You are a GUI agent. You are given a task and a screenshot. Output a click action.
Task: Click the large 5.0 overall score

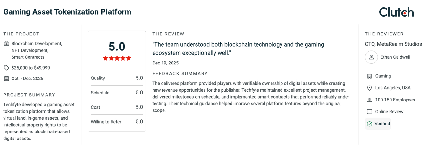click(117, 47)
